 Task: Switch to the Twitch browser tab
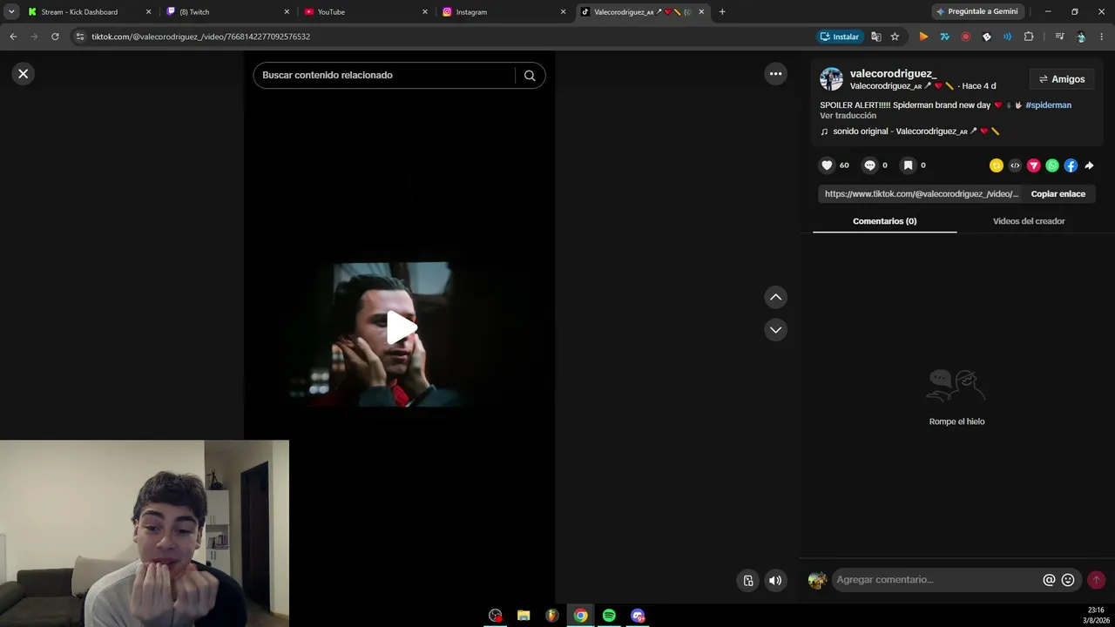click(x=228, y=12)
